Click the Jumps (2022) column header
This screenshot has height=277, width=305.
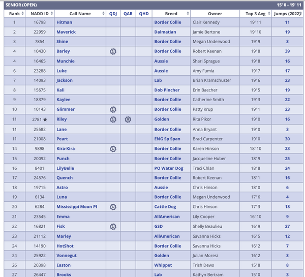(287, 14)
